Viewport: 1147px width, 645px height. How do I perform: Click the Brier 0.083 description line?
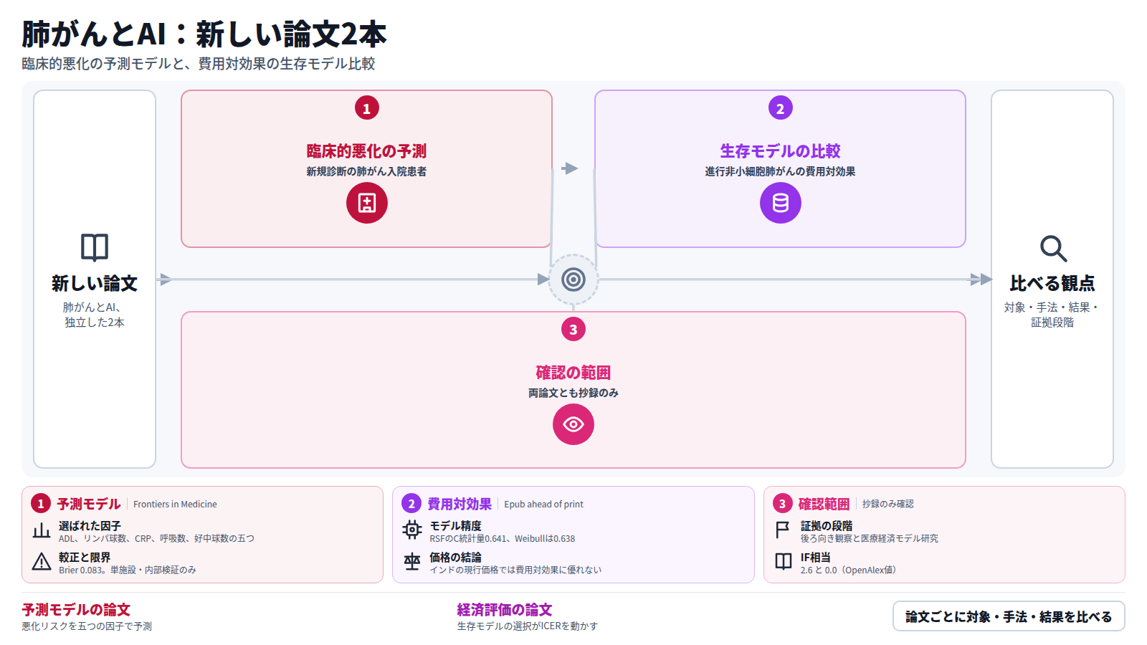tap(128, 570)
